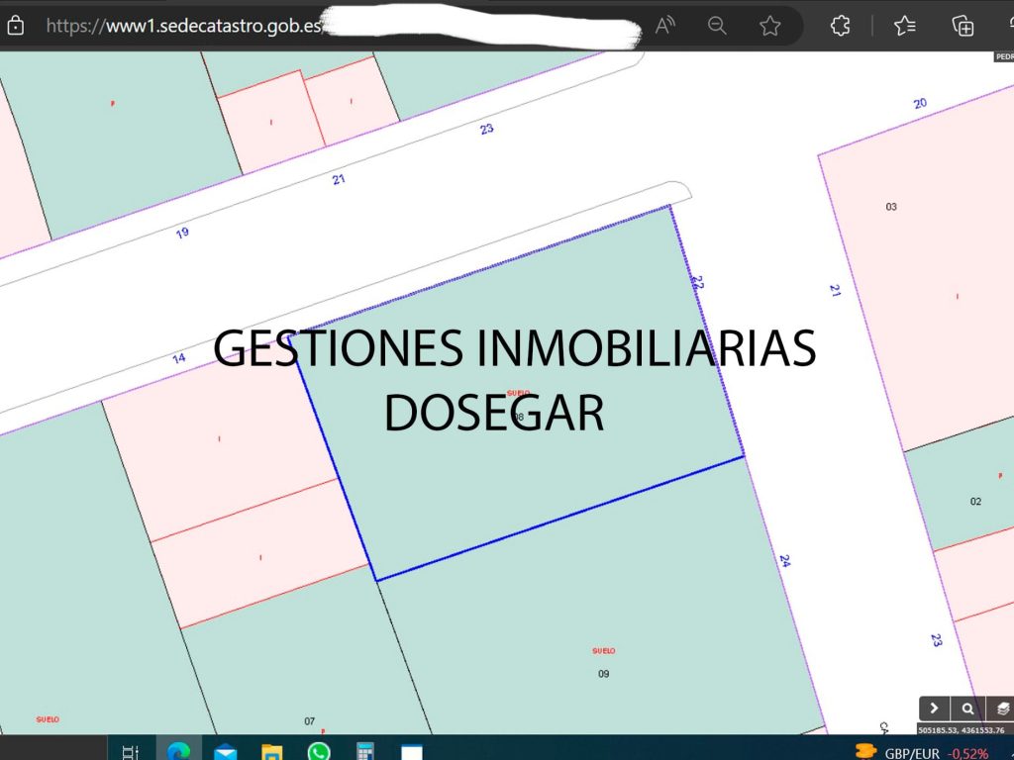Click parcel label 09 on the map

click(x=603, y=673)
